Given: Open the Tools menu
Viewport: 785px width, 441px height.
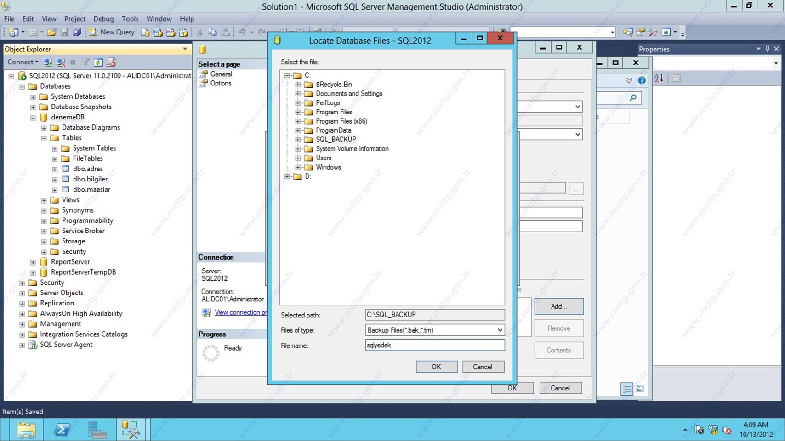Looking at the screenshot, I should coord(130,19).
